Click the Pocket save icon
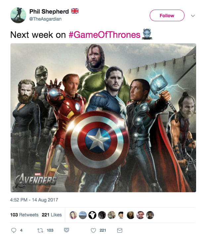Image resolution: width=206 pixels, height=241 pixels. (67, 230)
